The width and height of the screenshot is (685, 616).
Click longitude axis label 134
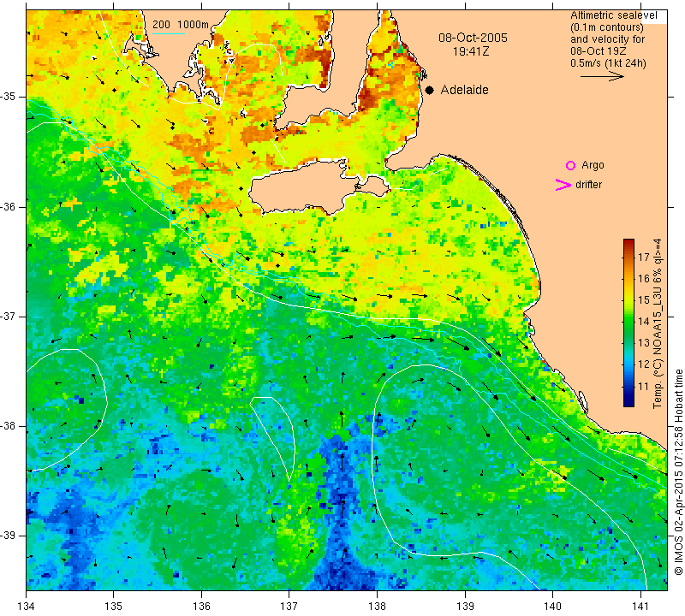pyautogui.click(x=27, y=606)
